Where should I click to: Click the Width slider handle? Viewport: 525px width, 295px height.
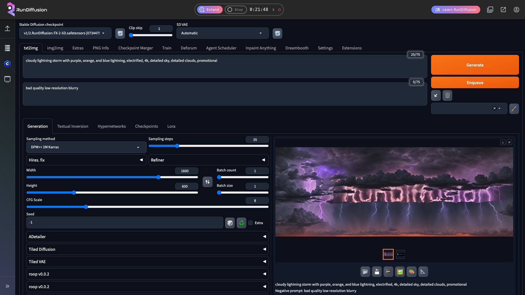tap(158, 177)
